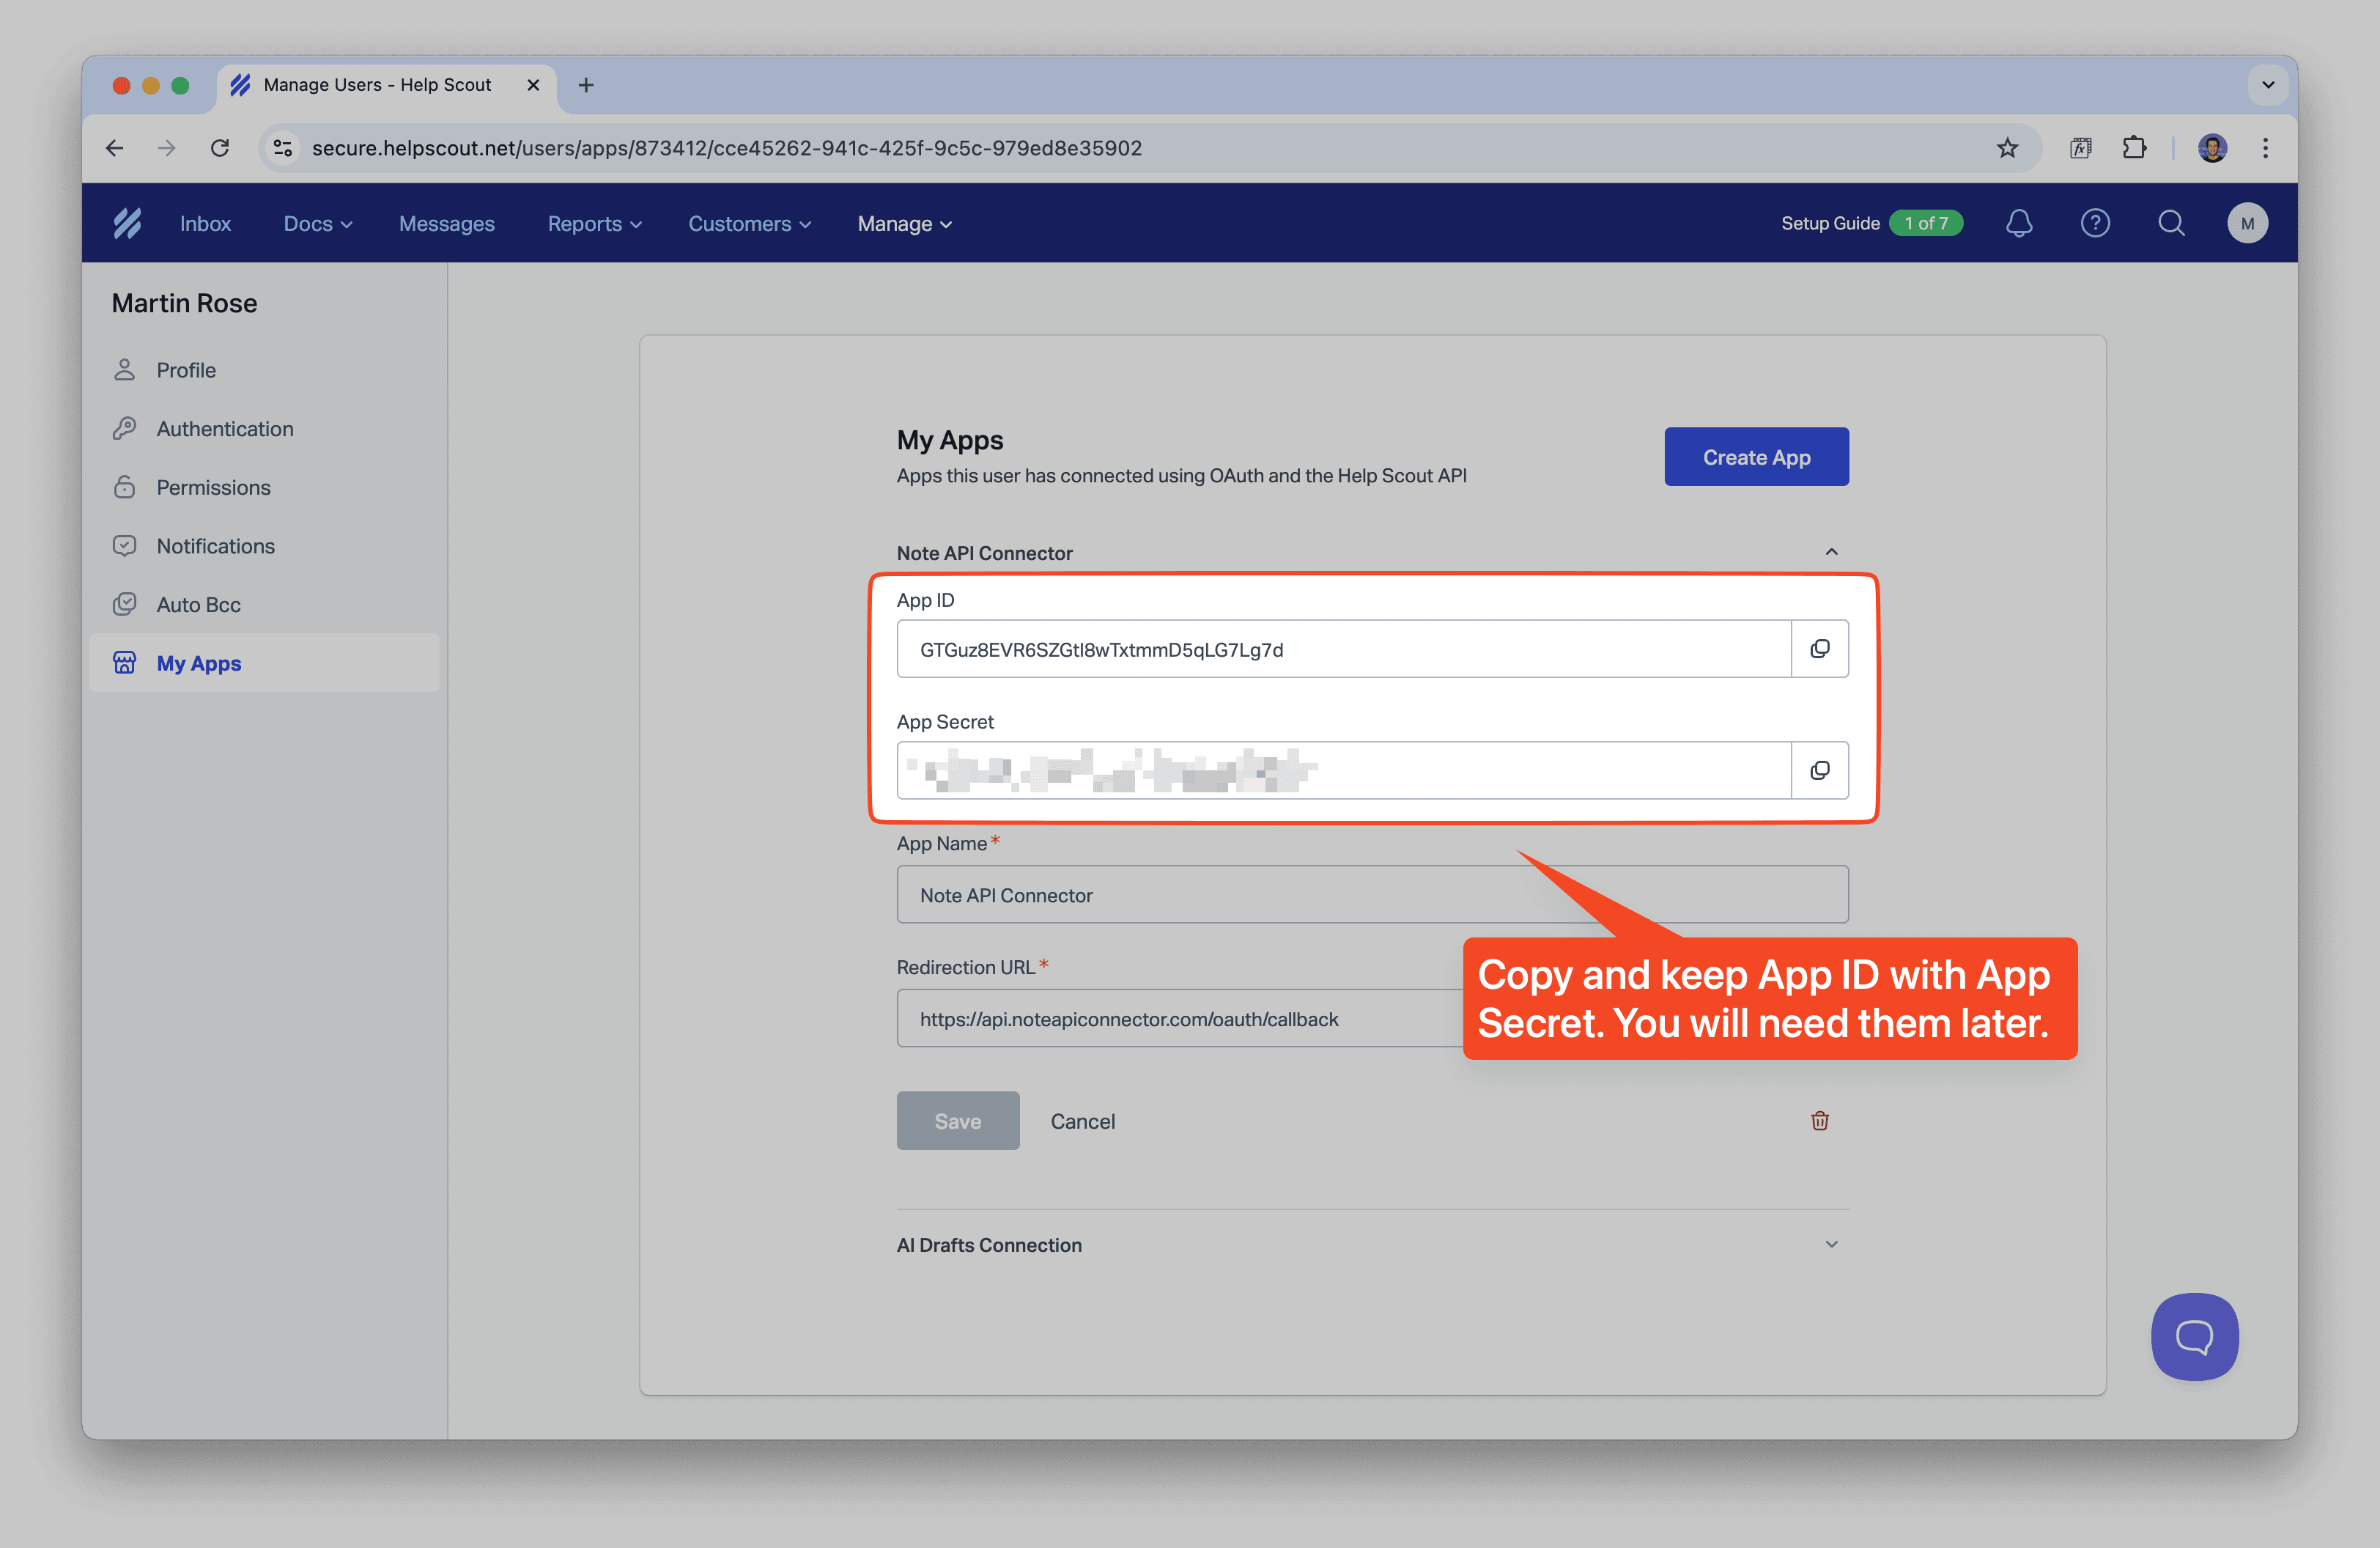
Task: Select My Apps in sidebar
Action: pyautogui.click(x=264, y=663)
